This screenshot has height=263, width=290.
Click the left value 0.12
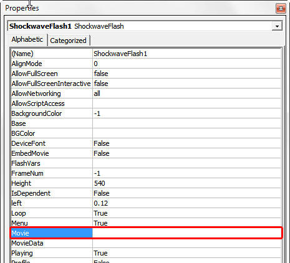click(186, 203)
